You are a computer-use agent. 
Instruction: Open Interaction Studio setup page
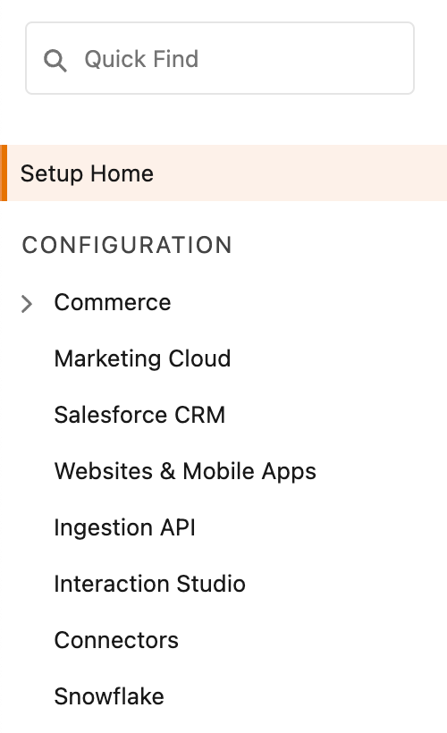click(149, 584)
